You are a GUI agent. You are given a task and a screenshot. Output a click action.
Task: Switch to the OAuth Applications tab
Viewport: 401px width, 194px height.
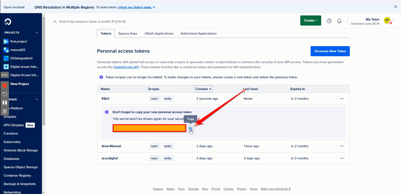pyautogui.click(x=159, y=33)
